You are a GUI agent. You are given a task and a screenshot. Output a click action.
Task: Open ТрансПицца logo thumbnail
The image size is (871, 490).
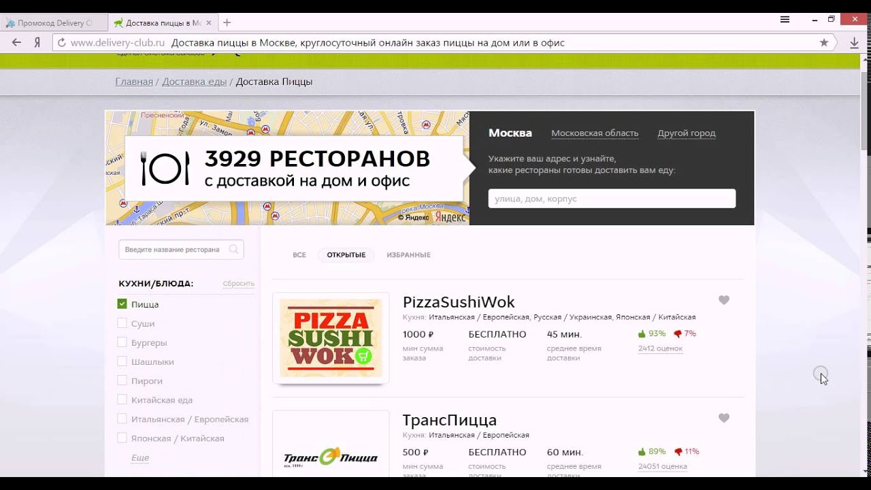(331, 444)
